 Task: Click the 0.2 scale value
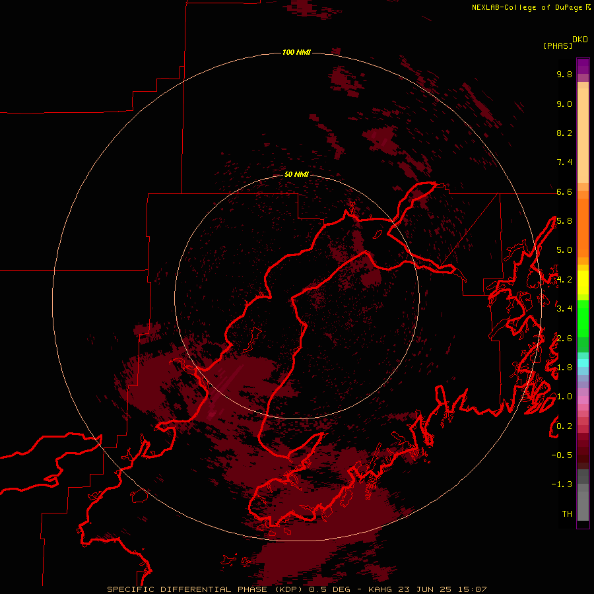pos(564,426)
